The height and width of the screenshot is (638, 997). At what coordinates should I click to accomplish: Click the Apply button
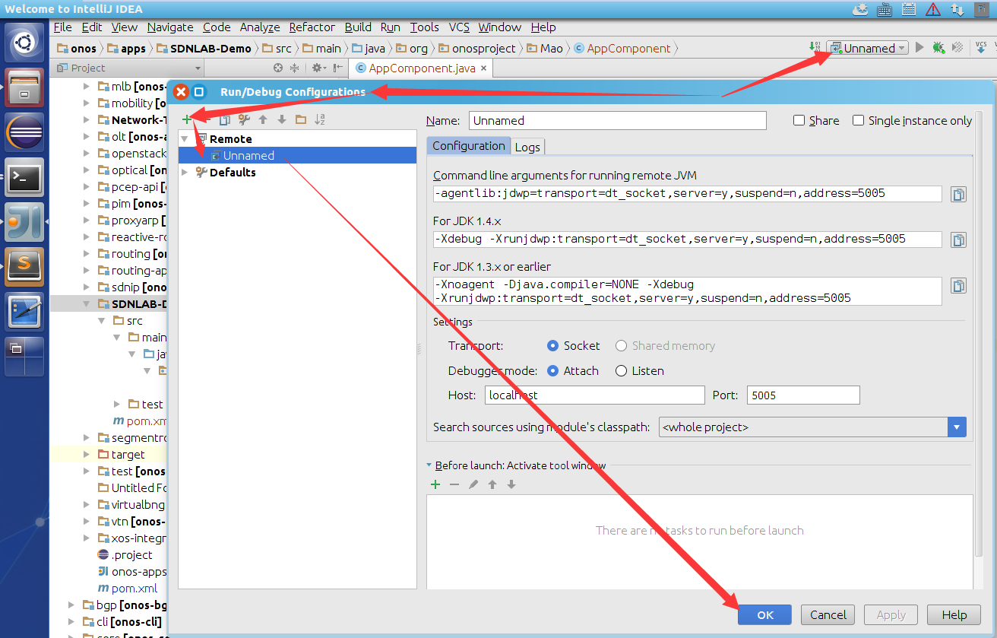point(891,615)
